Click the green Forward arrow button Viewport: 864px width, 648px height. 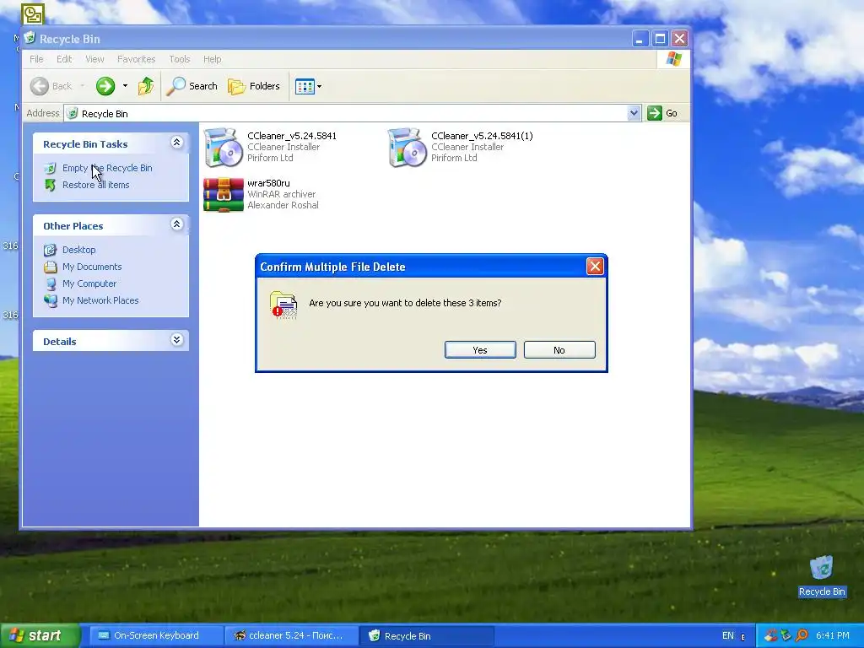[105, 86]
